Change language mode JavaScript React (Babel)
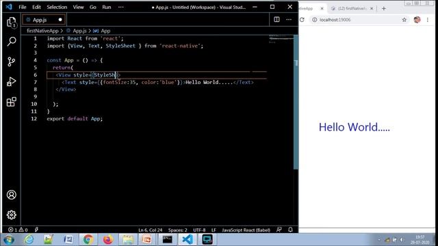 coord(246,230)
